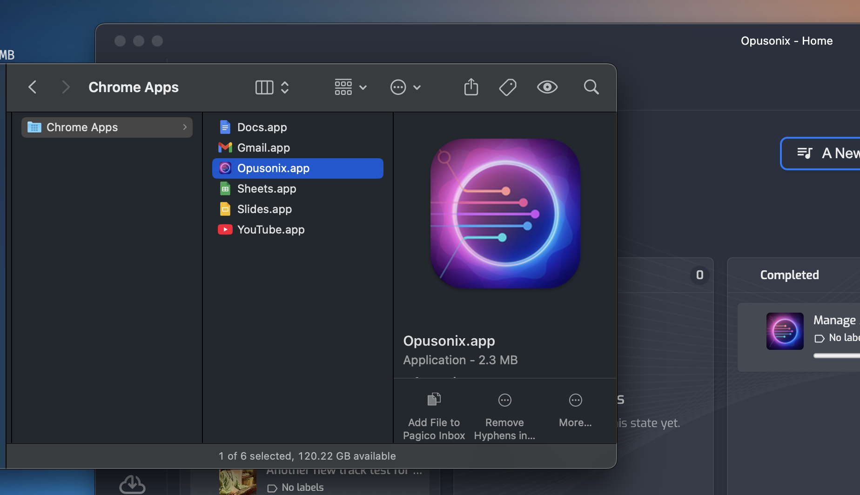Click the track thumbnail above No labels
This screenshot has width=860, height=495.
coord(238,482)
